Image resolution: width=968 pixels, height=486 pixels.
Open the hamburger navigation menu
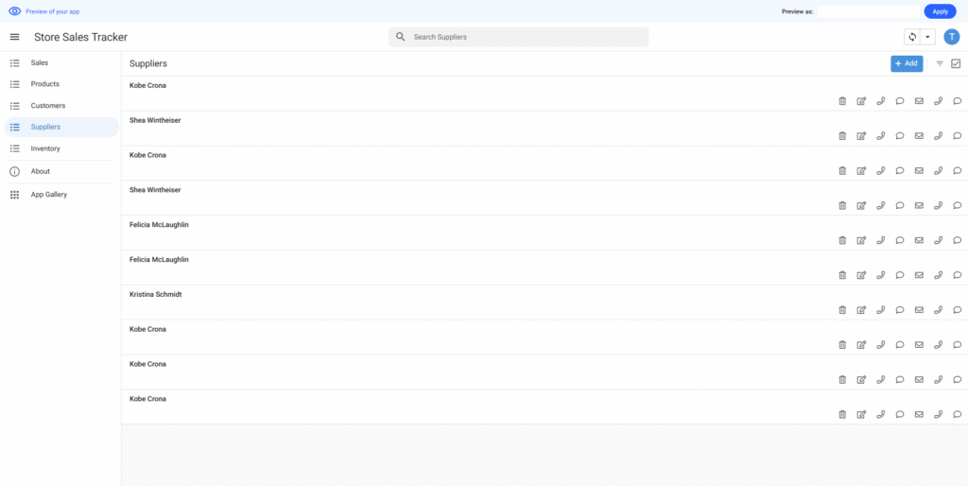14,37
